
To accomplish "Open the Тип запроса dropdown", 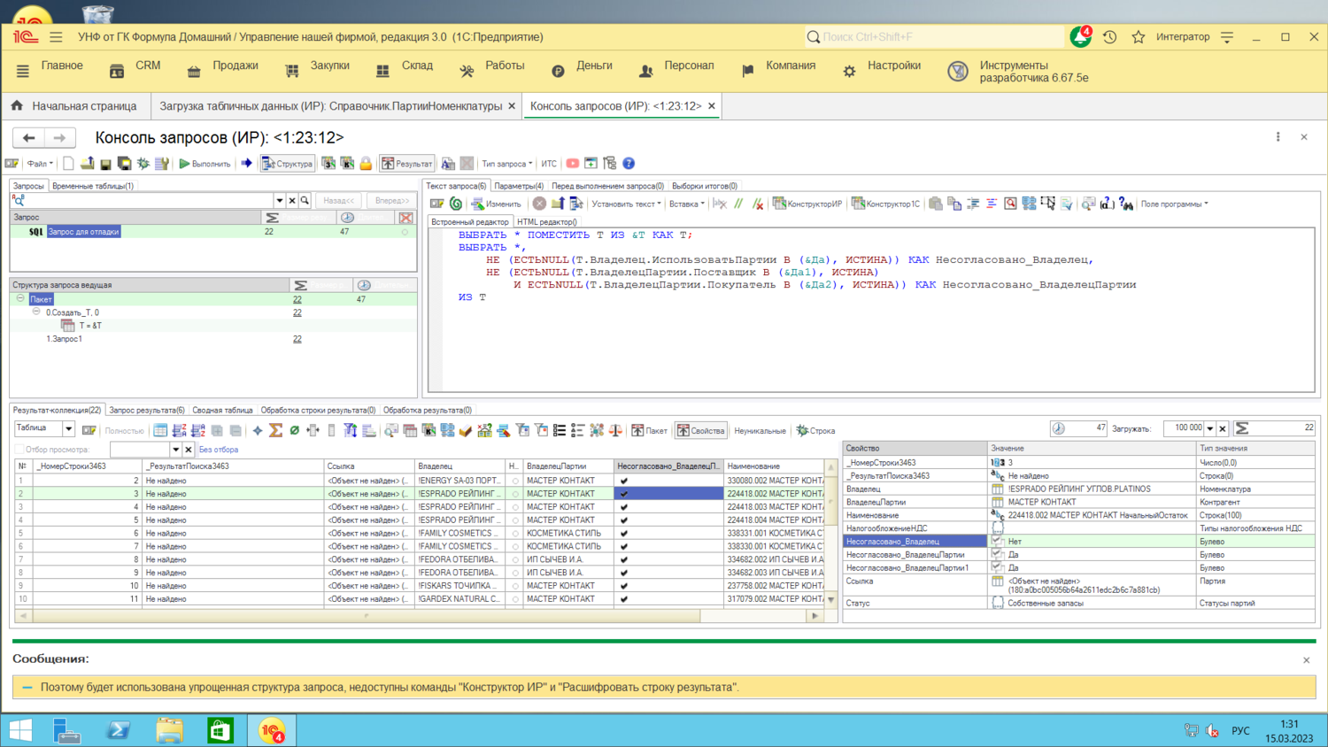I will (x=506, y=164).
